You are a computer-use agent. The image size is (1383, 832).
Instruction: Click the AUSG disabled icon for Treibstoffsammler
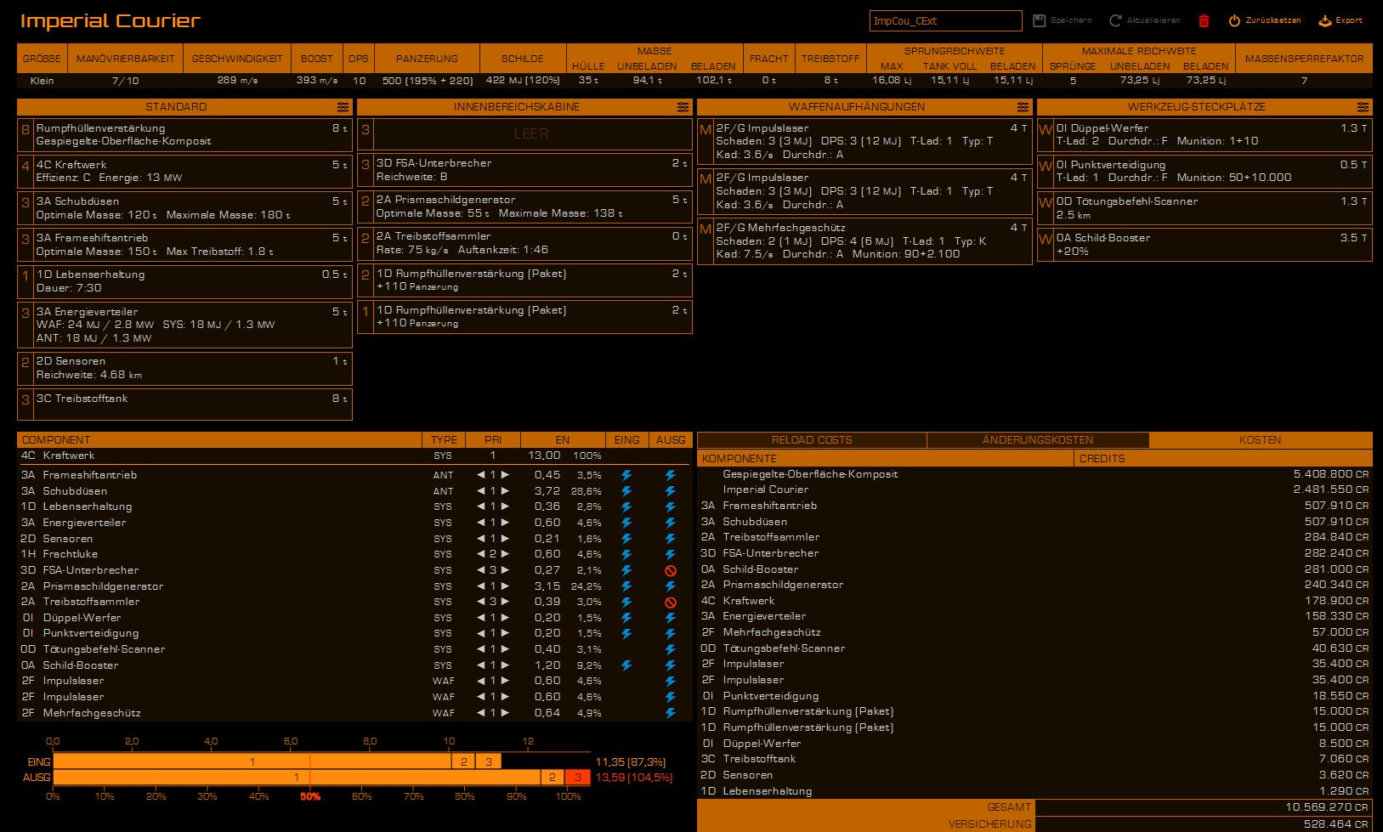671,602
